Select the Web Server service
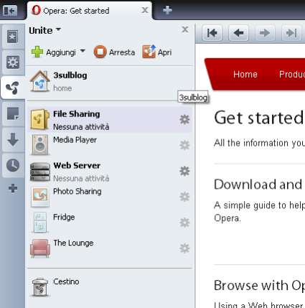The height and width of the screenshot is (308, 305). [x=110, y=172]
